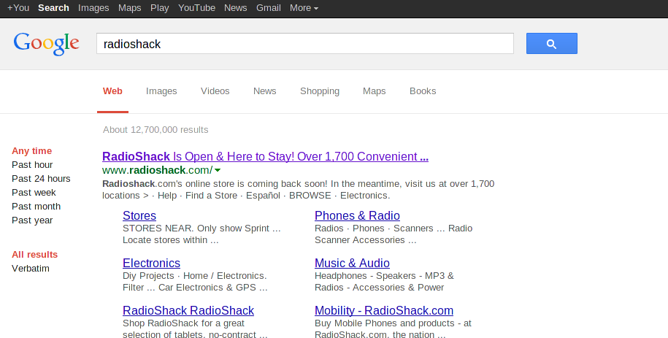Go to YouTube in the top bar
This screenshot has width=668, height=338.
click(x=196, y=8)
